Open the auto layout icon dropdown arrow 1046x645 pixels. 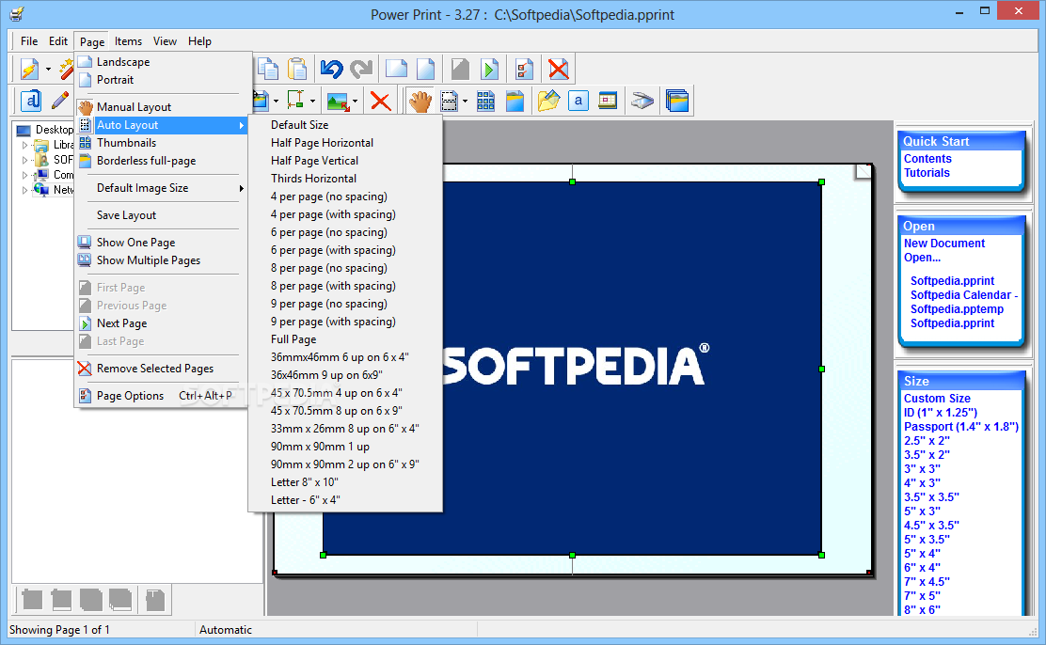[465, 102]
